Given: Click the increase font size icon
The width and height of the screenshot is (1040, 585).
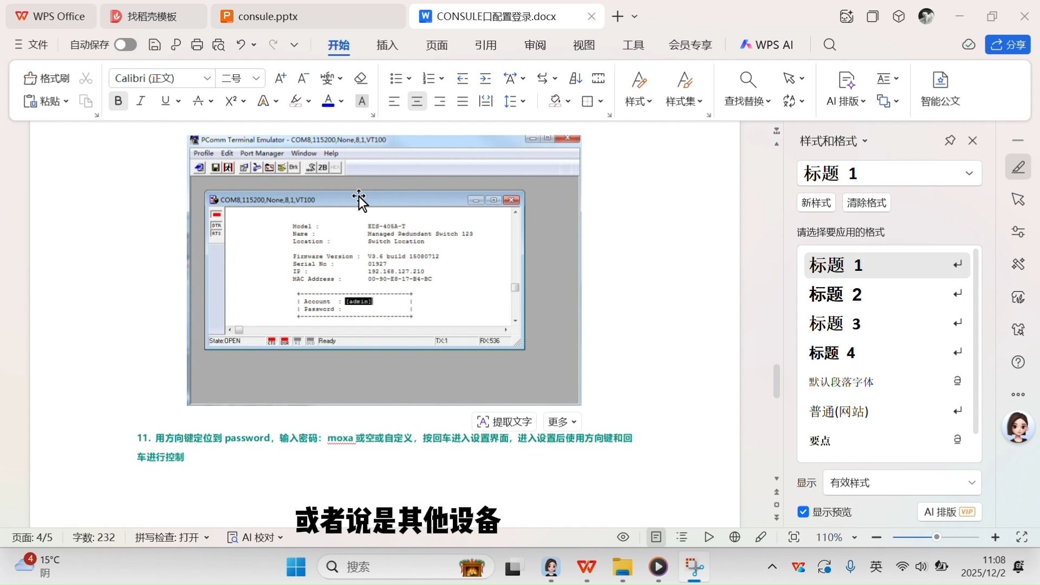Looking at the screenshot, I should point(280,79).
